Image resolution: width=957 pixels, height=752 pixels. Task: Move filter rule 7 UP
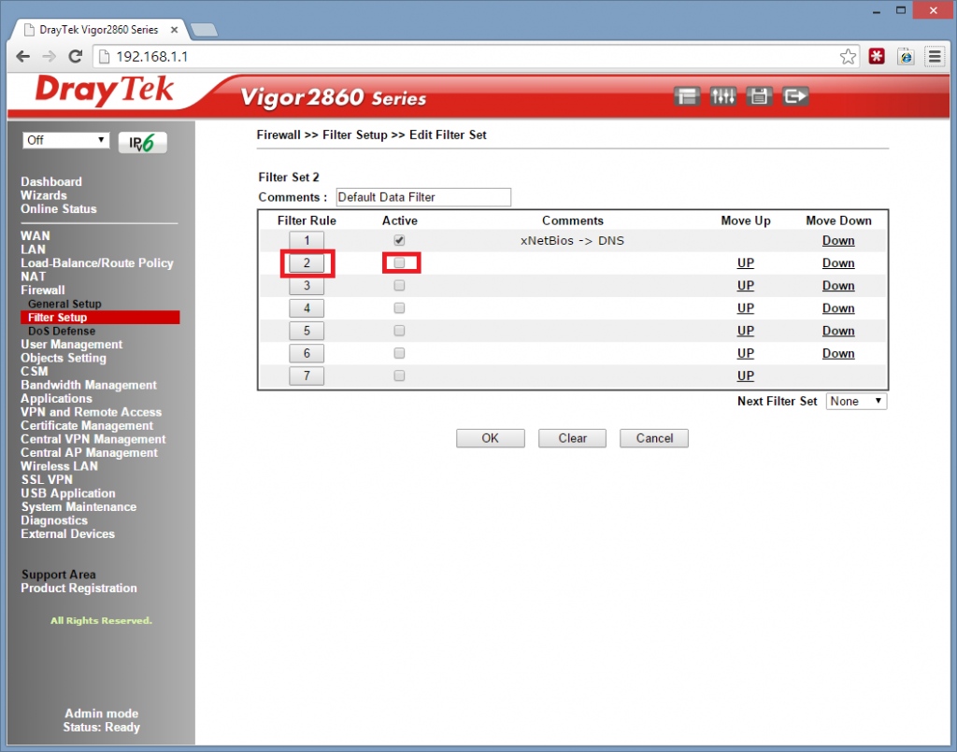745,376
